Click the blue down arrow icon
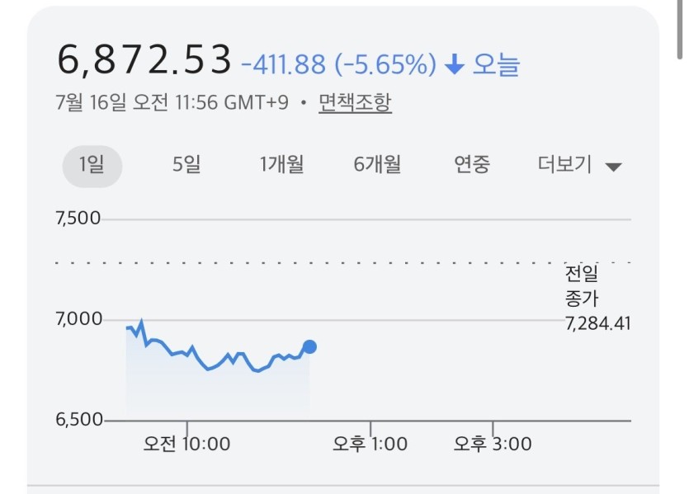Image resolution: width=689 pixels, height=494 pixels. tap(455, 64)
